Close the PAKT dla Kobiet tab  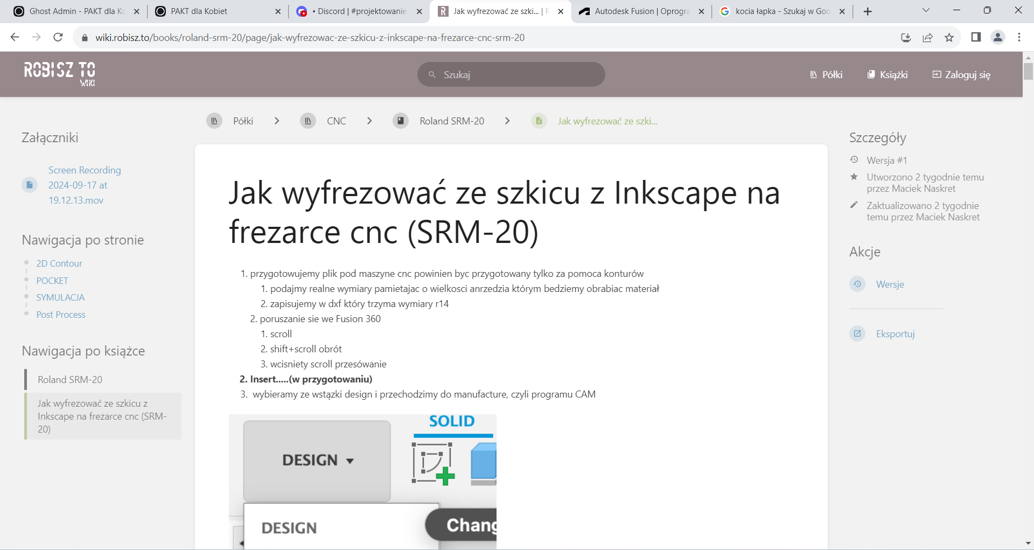278,11
